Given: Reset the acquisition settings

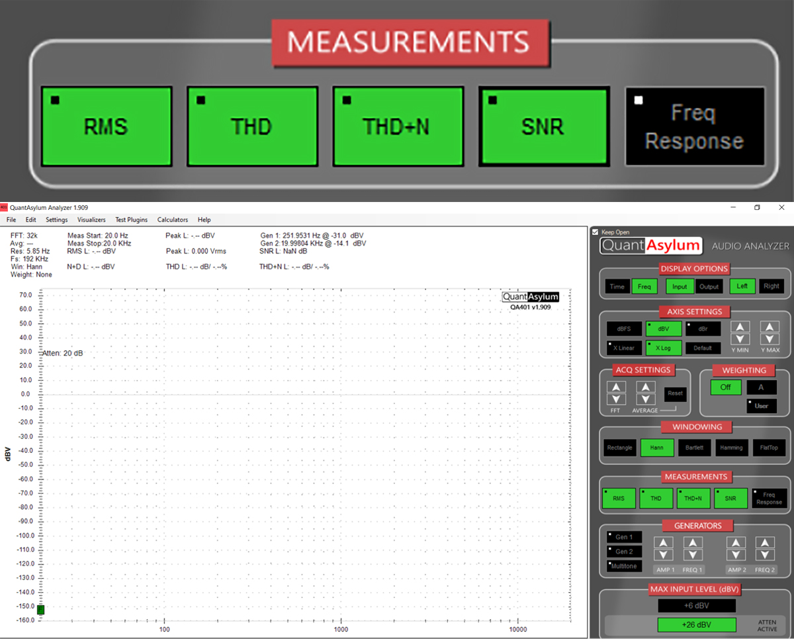Looking at the screenshot, I should point(676,393).
